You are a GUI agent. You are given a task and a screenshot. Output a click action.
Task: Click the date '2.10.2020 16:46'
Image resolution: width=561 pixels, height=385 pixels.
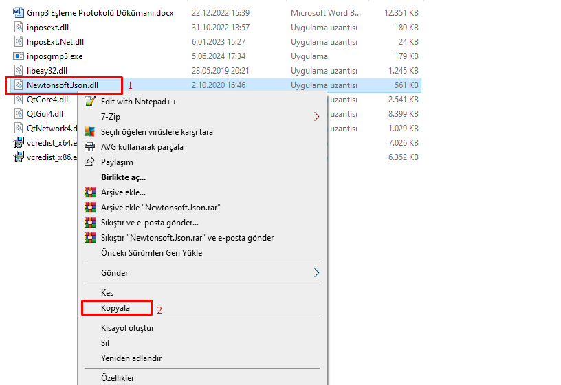(x=219, y=85)
